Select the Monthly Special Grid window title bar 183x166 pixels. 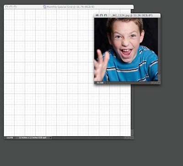click(x=69, y=7)
